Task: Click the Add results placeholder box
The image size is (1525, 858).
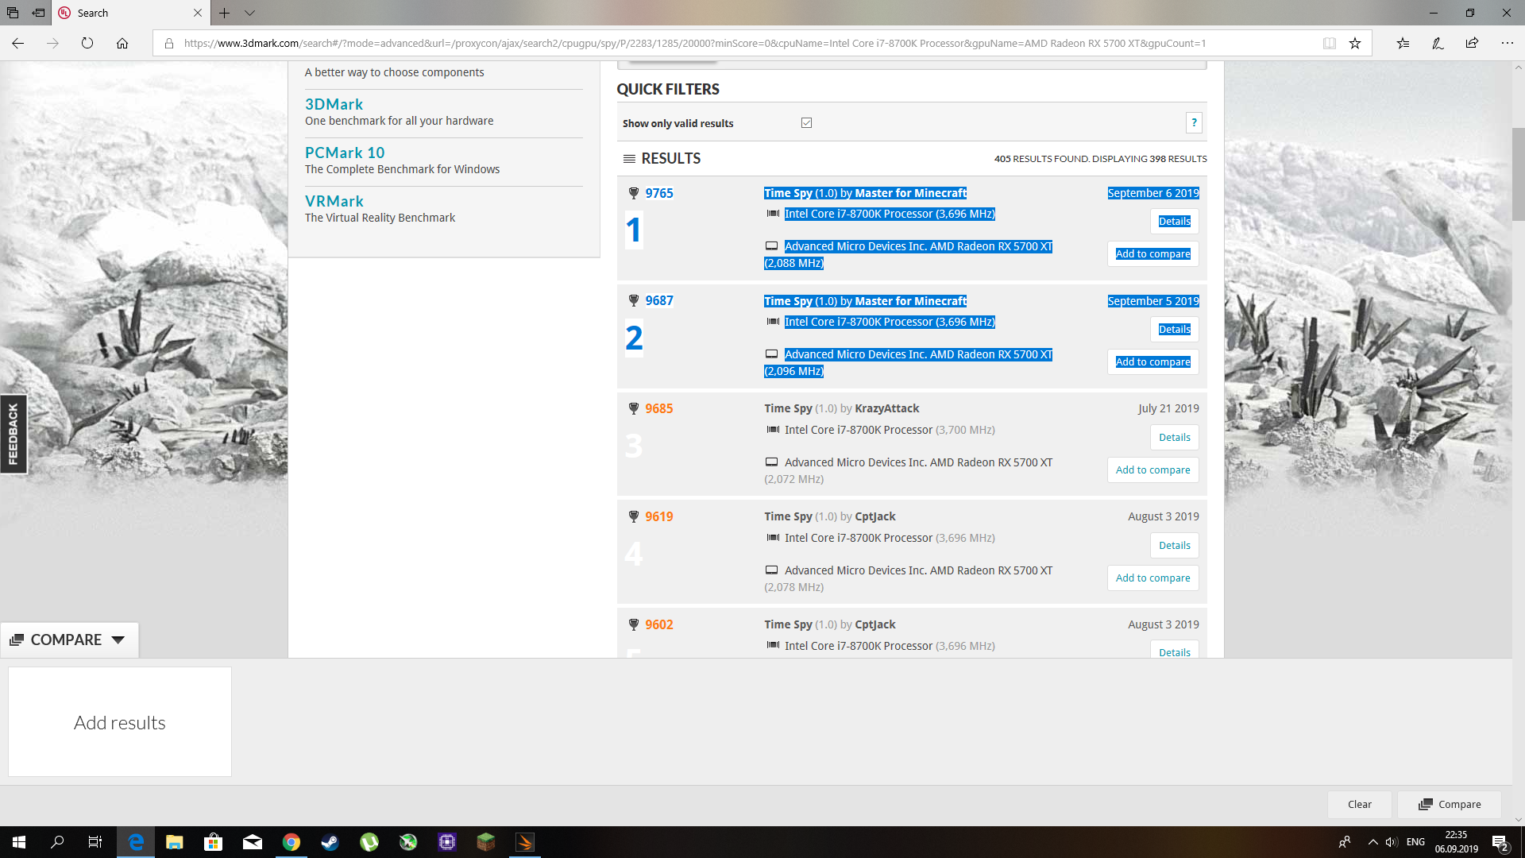Action: coord(120,721)
